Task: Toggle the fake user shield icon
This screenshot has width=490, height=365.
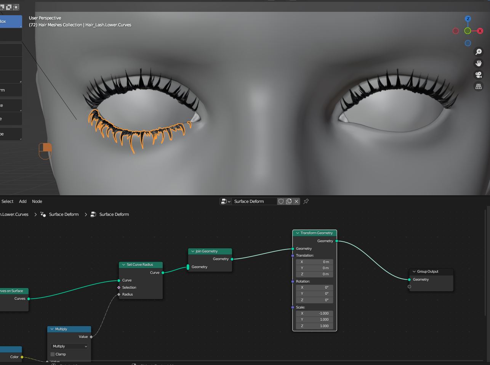Action: pyautogui.click(x=281, y=201)
